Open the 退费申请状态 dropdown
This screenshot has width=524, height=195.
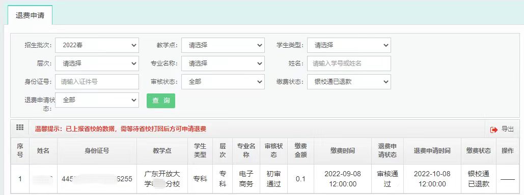pyautogui.click(x=97, y=100)
